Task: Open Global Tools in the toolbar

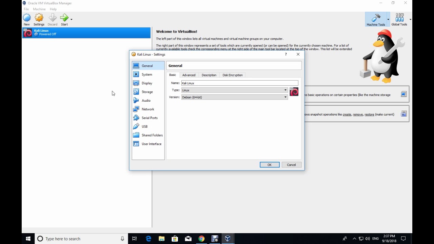Action: [399, 20]
